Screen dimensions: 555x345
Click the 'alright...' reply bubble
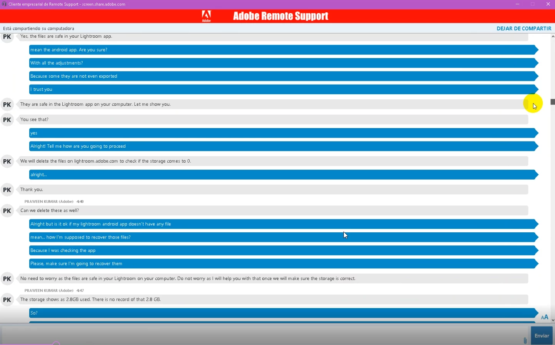pos(283,175)
